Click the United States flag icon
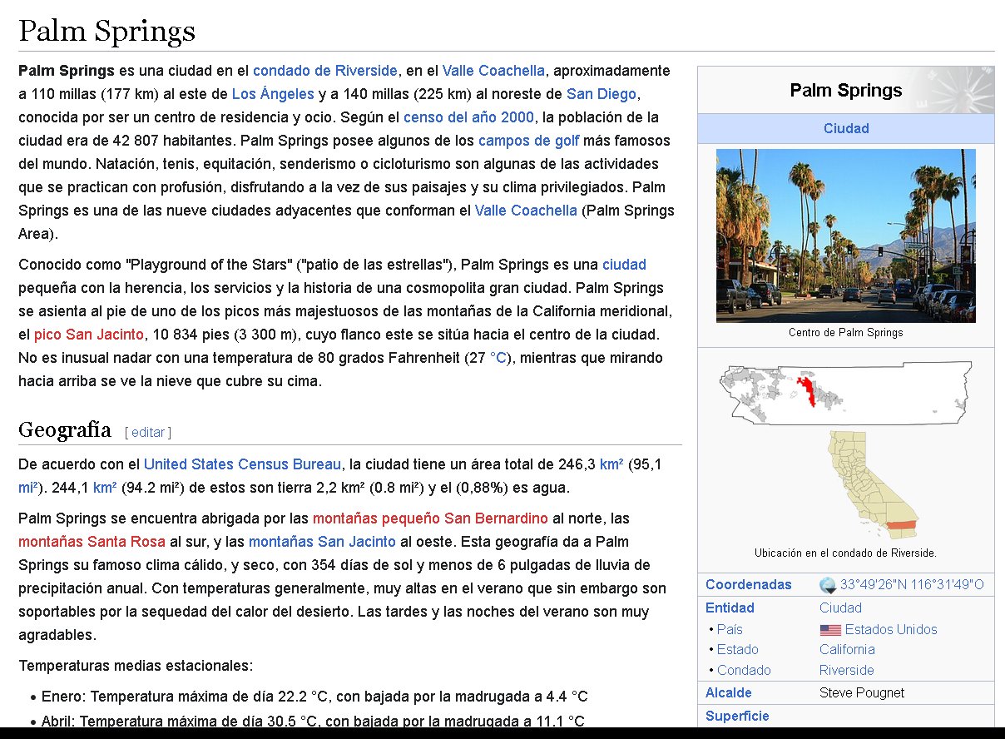 (x=829, y=630)
